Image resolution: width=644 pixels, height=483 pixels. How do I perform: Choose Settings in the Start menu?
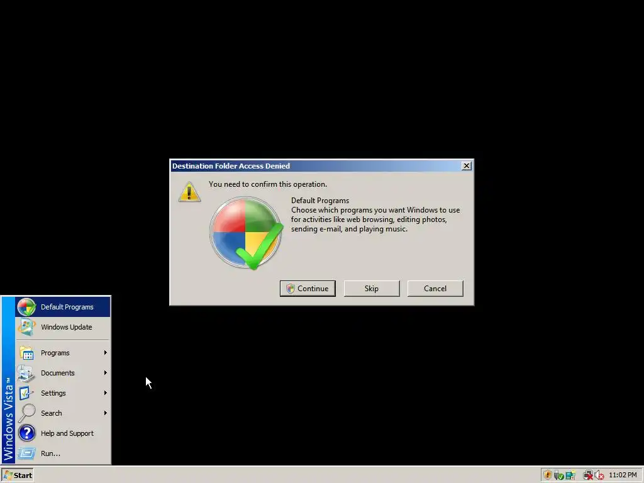click(63, 393)
